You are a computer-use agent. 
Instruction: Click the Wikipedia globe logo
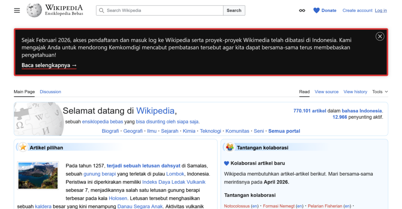click(34, 10)
